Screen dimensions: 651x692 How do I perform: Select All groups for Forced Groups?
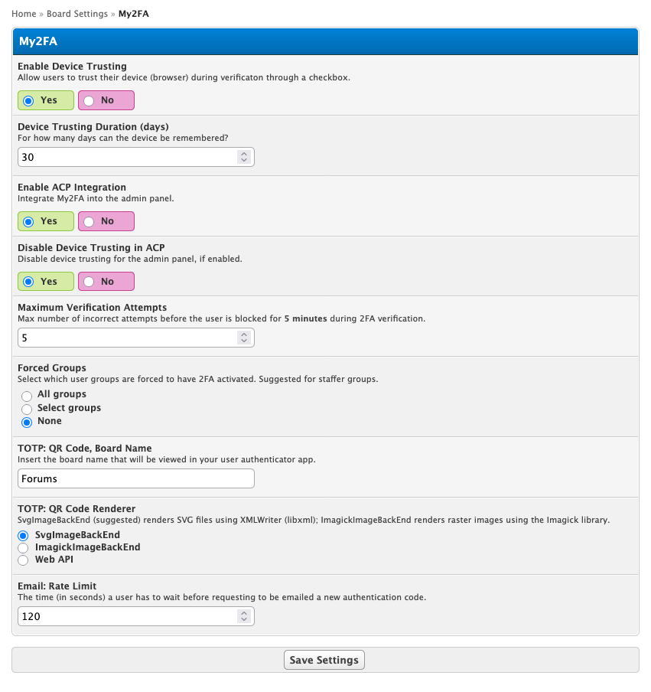pyautogui.click(x=27, y=395)
